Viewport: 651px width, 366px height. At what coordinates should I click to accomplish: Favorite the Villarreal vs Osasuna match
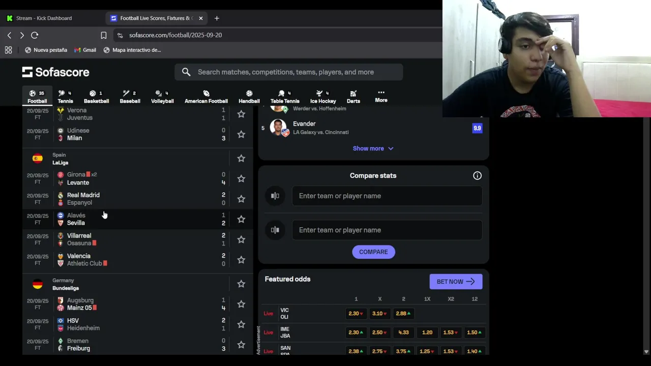tap(241, 239)
